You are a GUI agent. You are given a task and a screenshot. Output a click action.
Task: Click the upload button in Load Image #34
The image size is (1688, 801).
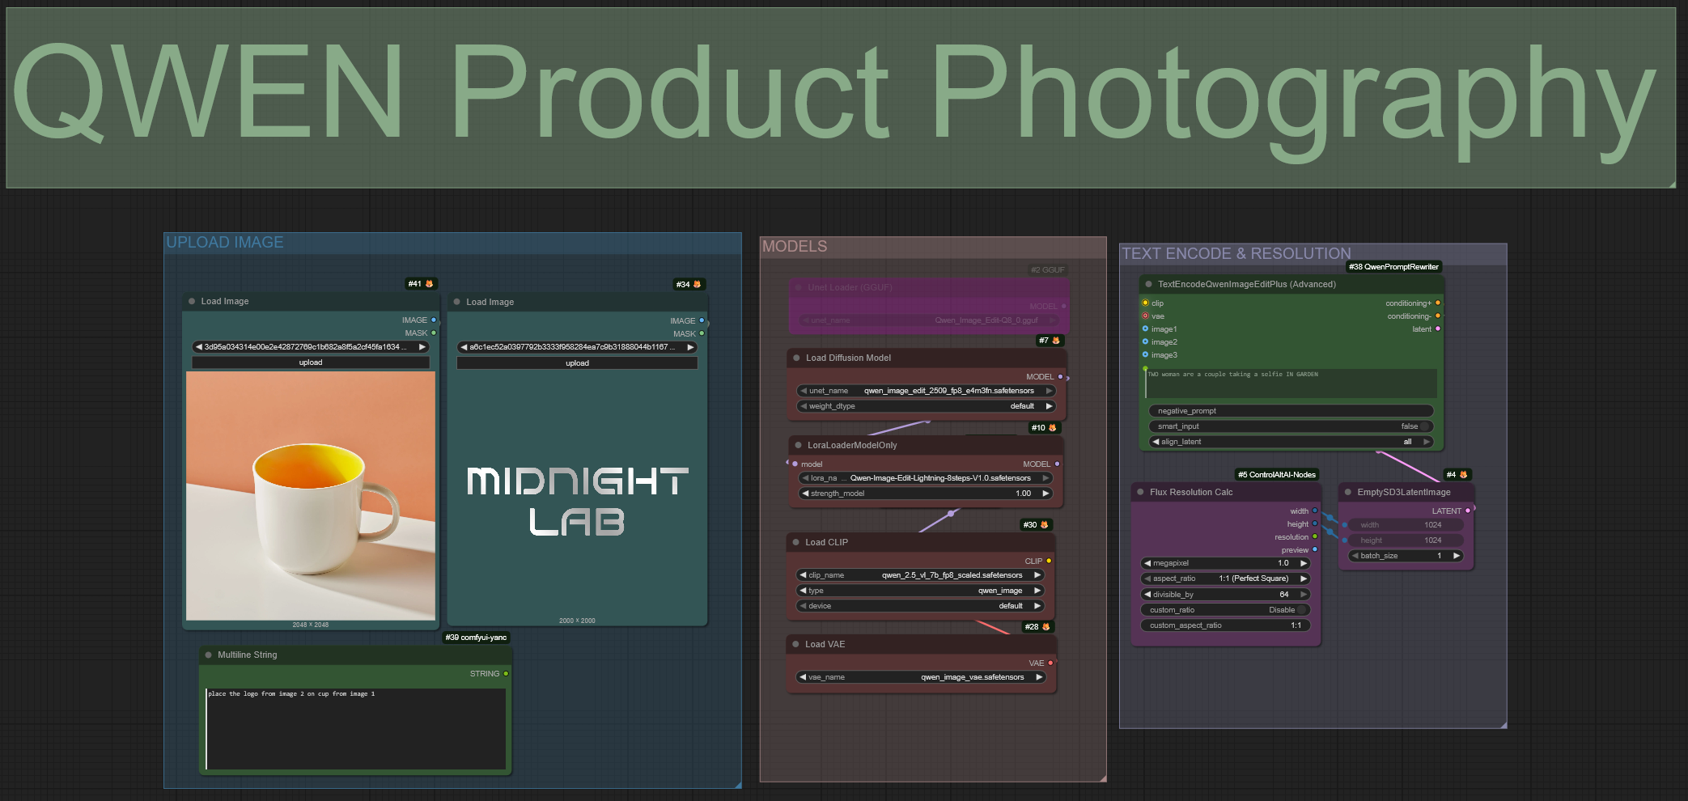pos(577,363)
